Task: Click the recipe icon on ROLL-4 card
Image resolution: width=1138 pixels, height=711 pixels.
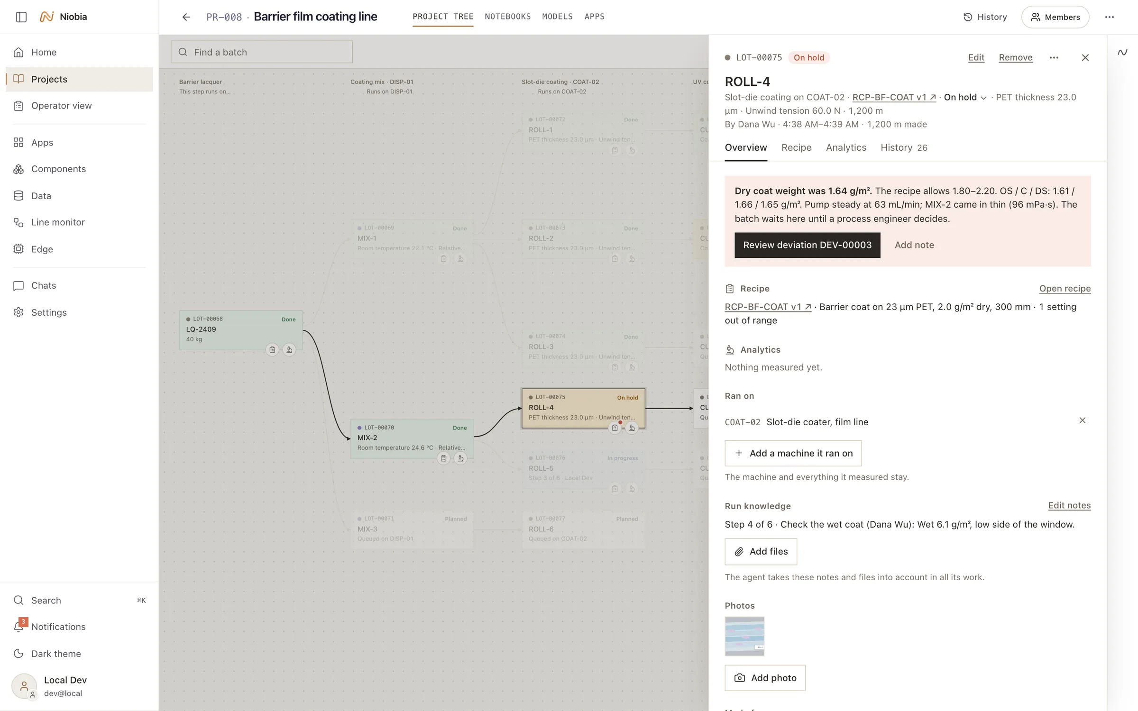Action: [x=615, y=428]
